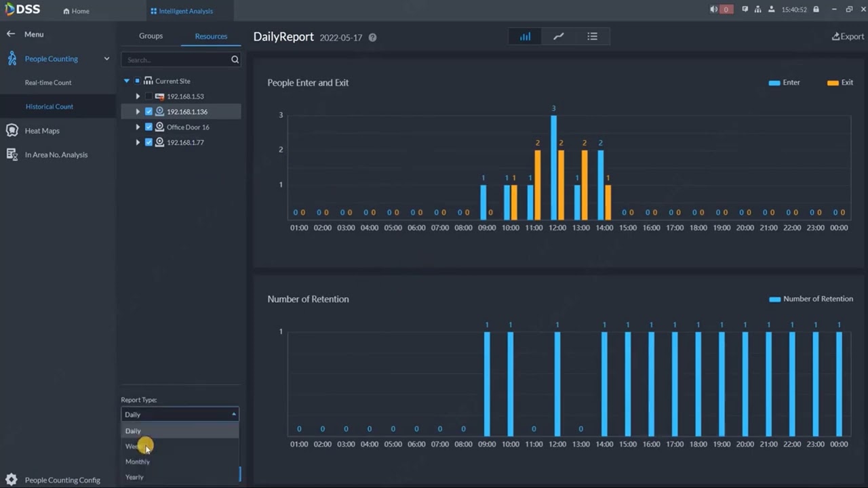The height and width of the screenshot is (488, 868).
Task: Click the Heat Maps icon
Action: click(12, 130)
